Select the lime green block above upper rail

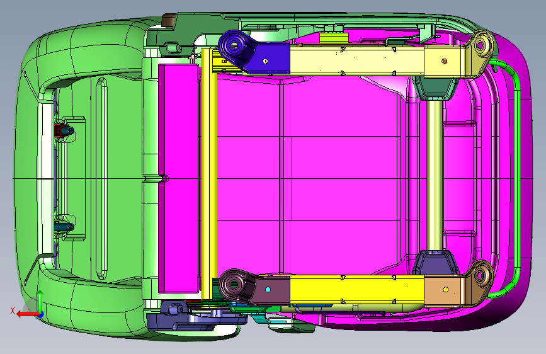coord(334,38)
